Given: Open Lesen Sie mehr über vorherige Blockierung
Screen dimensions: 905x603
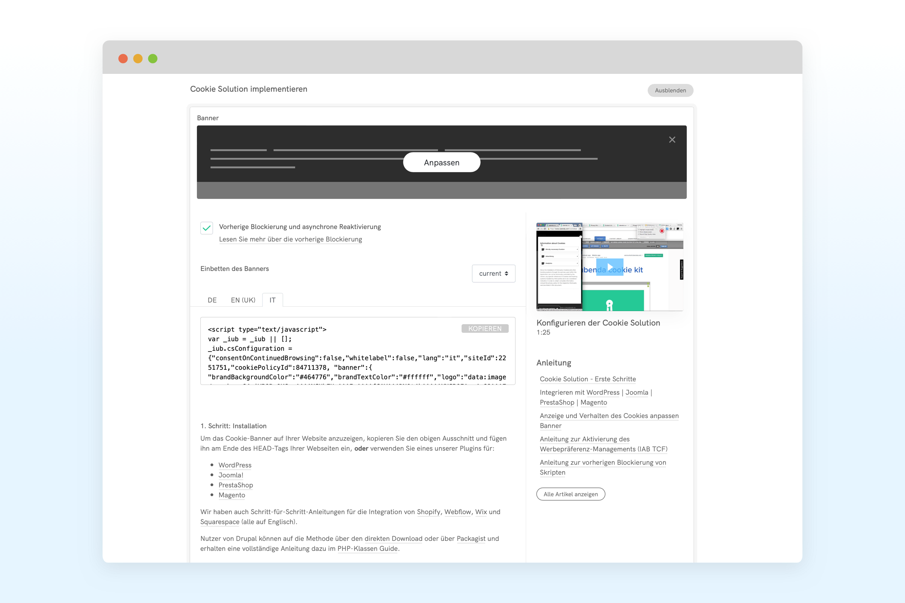Looking at the screenshot, I should (290, 239).
